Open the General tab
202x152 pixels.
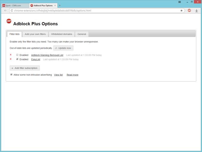click(x=82, y=34)
